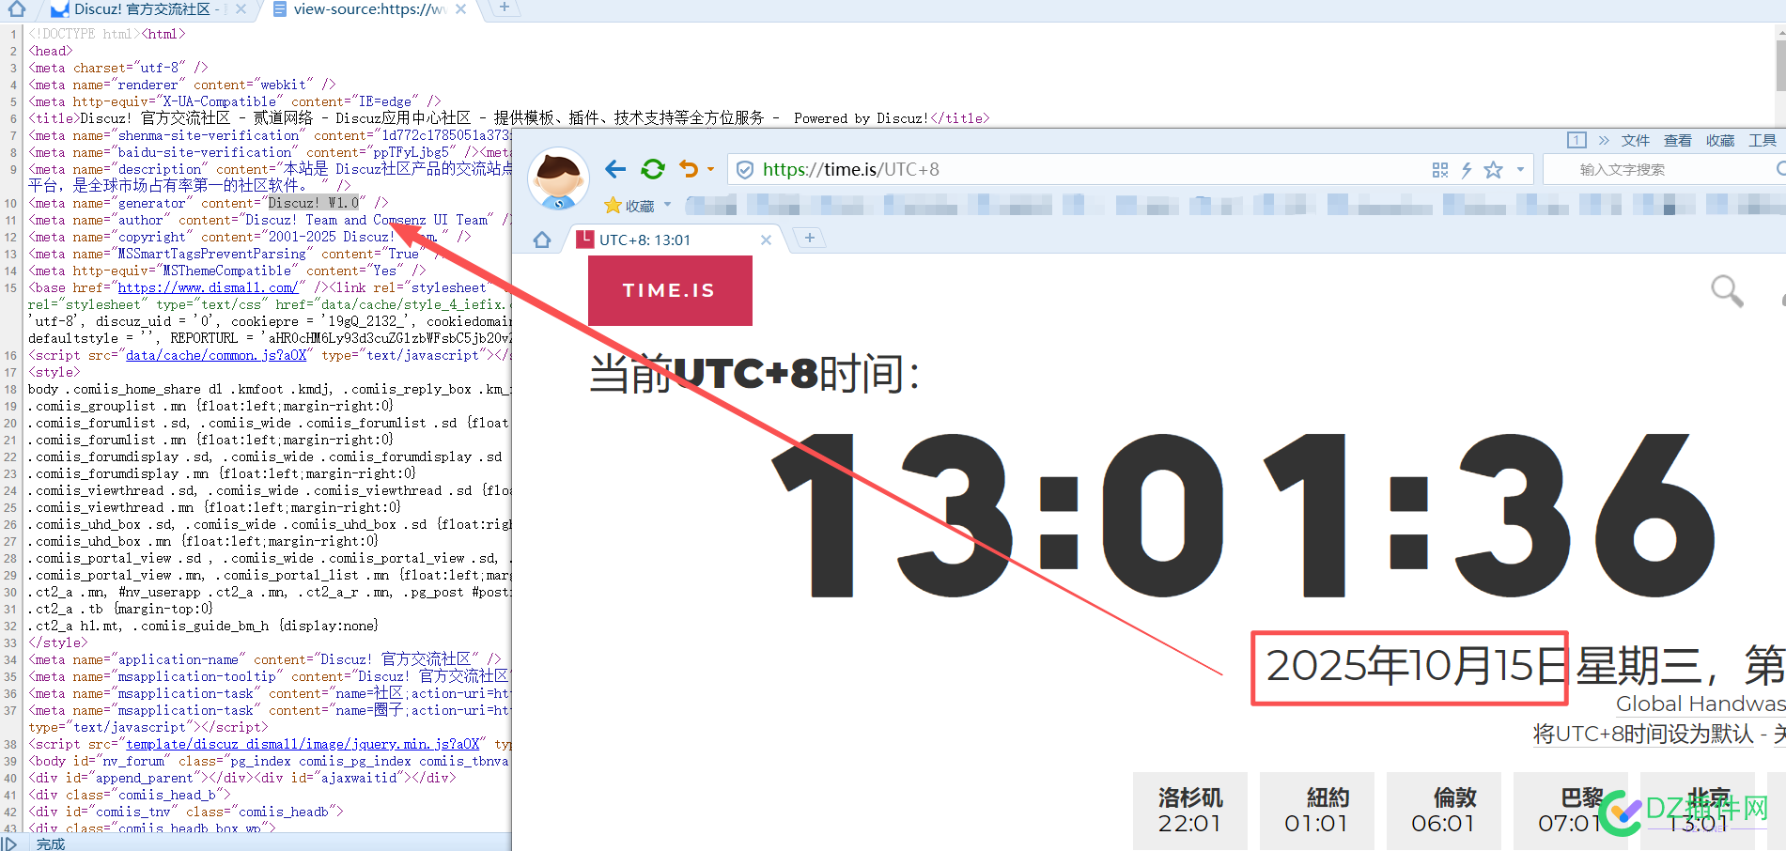Click the home icon beside UTC+8 tab

tap(542, 240)
